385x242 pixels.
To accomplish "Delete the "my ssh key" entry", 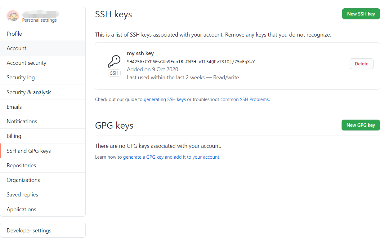I will tap(361, 64).
